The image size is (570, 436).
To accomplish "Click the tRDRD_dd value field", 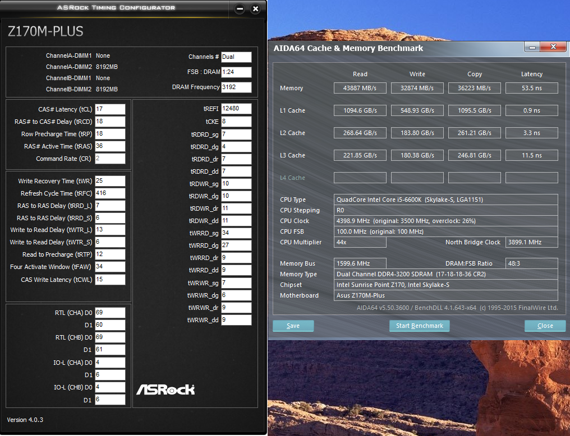I will pyautogui.click(x=236, y=171).
